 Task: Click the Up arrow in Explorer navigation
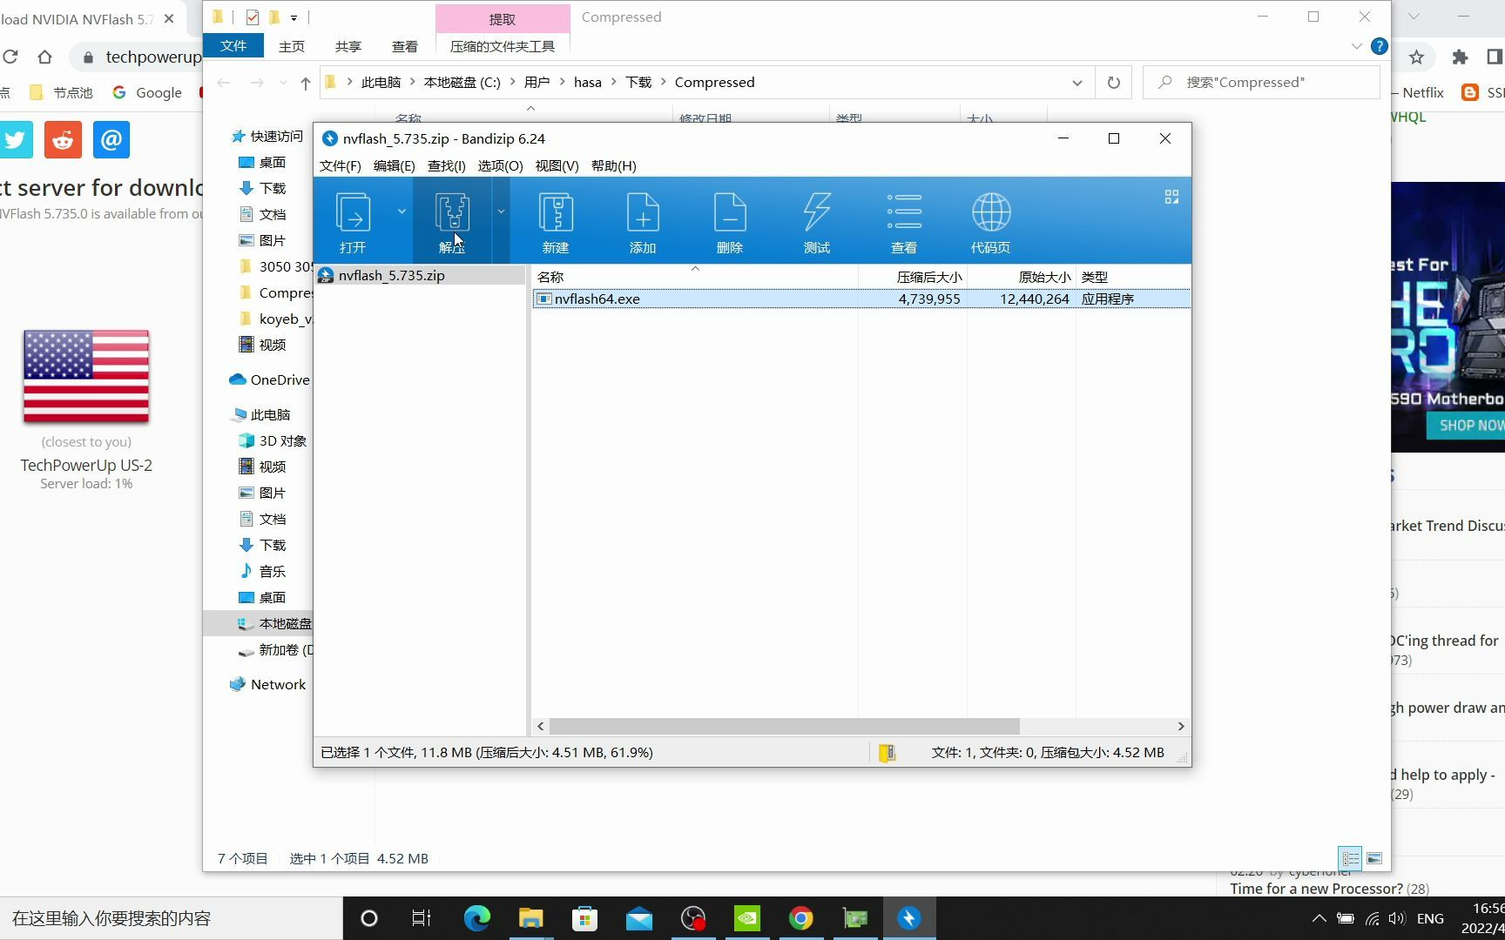pos(305,83)
